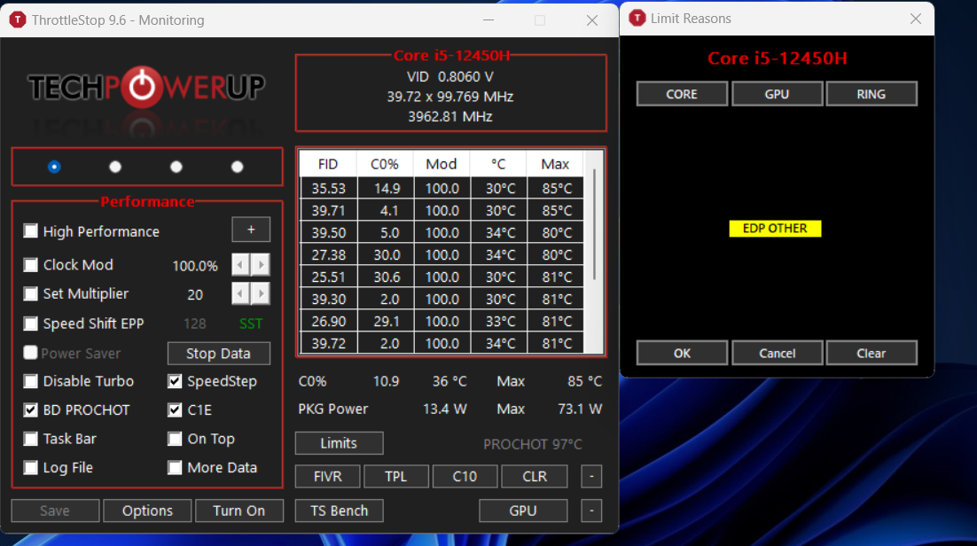Select the second profile radio button
This screenshot has width=977, height=546.
115,167
